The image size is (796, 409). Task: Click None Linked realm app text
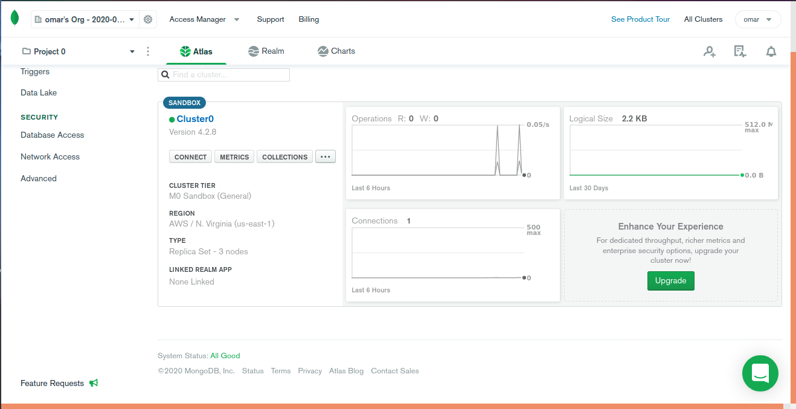tap(191, 282)
